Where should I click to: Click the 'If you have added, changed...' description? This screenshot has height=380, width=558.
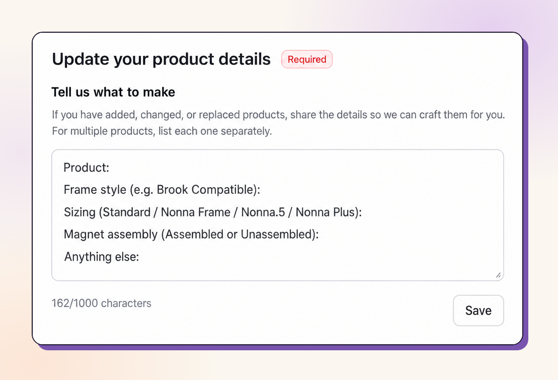click(278, 115)
